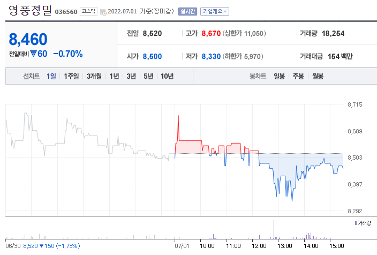
Task: Click the low price 8,330
Action: click(x=211, y=57)
